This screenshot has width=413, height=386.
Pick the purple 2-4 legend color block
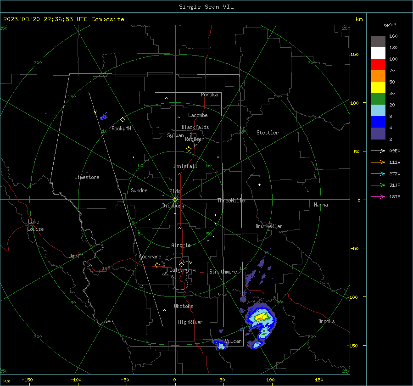click(x=378, y=134)
